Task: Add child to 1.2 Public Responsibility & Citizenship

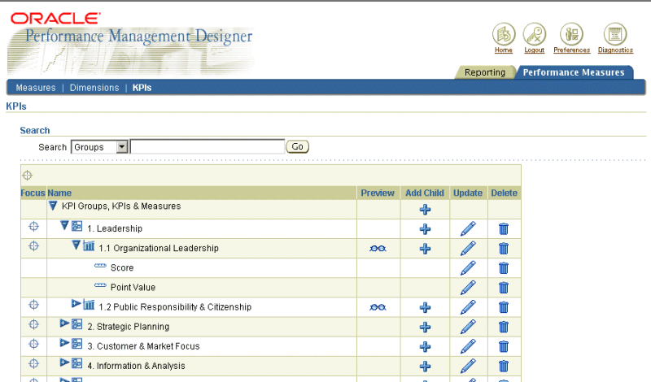Action: click(x=425, y=307)
